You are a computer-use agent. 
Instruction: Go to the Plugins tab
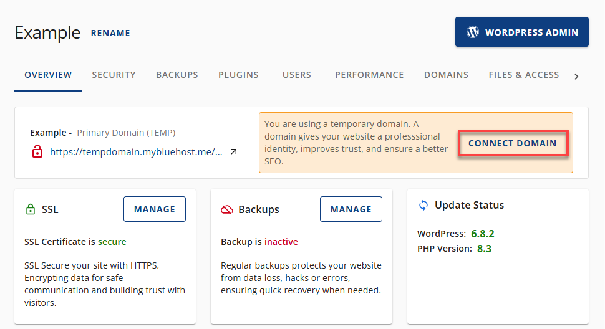click(x=238, y=75)
